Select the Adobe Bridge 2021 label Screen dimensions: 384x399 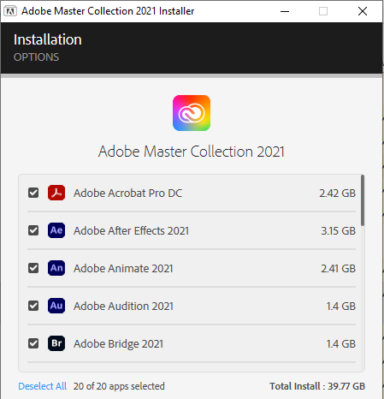click(118, 343)
